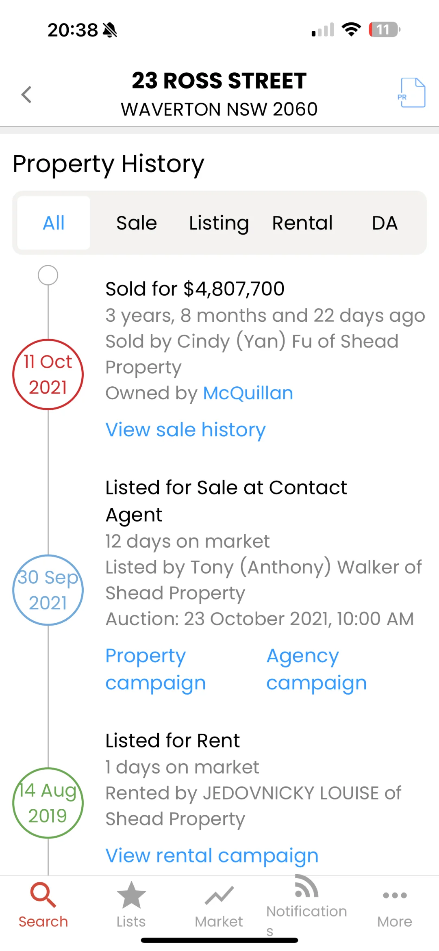This screenshot has width=439, height=951.
Task: Tap the back chevron arrow
Action: pos(26,95)
